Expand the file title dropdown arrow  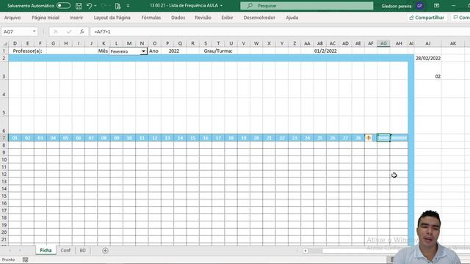pyautogui.click(x=221, y=6)
